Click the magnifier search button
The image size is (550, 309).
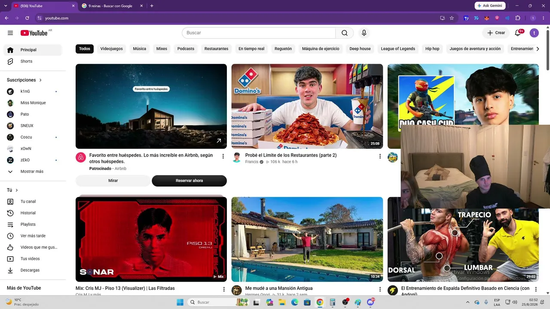[x=345, y=33]
